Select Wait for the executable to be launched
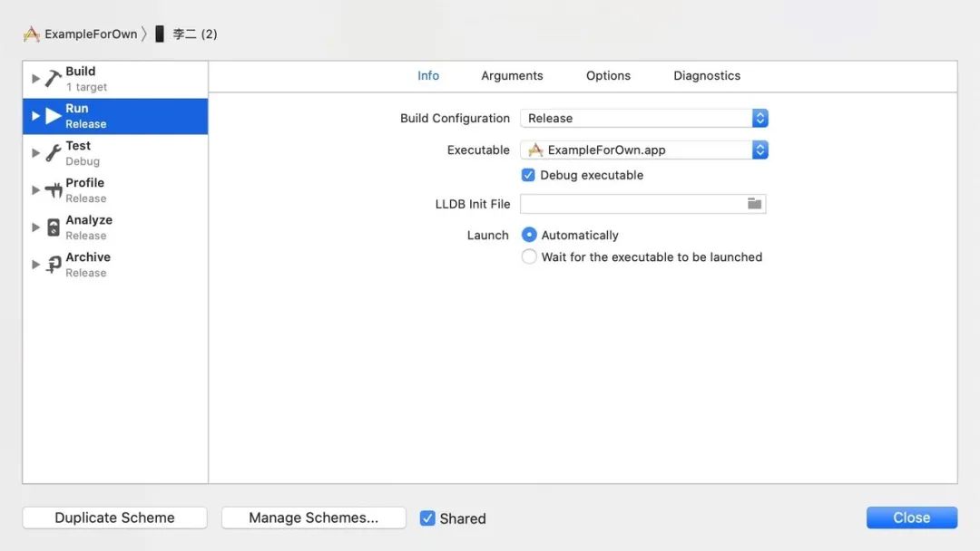This screenshot has height=551, width=980. pos(529,257)
